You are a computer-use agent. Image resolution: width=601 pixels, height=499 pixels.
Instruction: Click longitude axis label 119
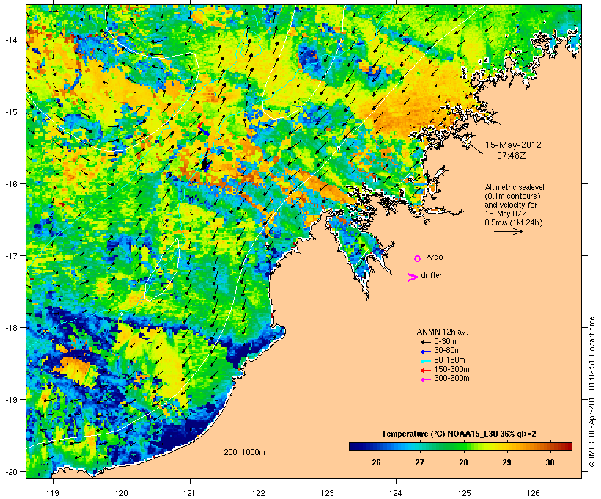click(x=53, y=493)
